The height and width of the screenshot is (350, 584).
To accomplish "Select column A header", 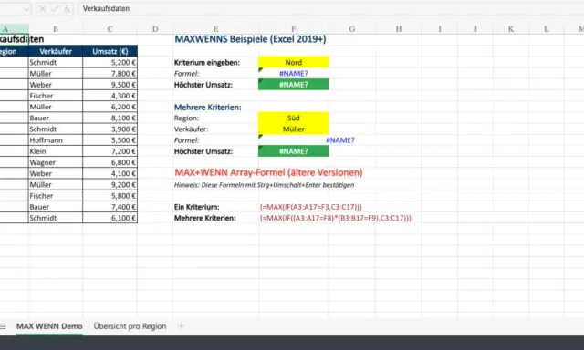I will tap(14, 29).
